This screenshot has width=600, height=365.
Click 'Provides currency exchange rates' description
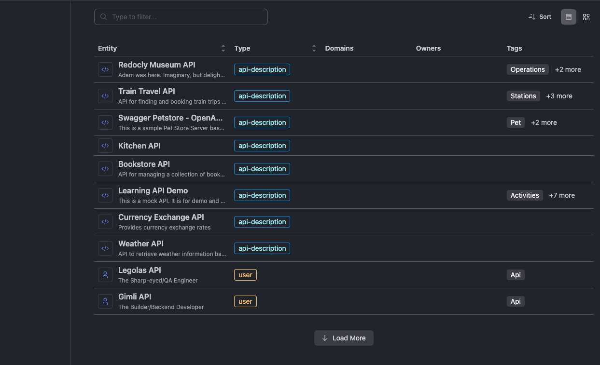point(165,228)
